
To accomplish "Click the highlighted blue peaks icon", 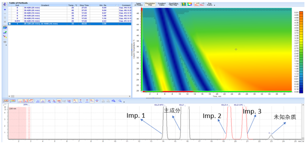I will [43, 101].
